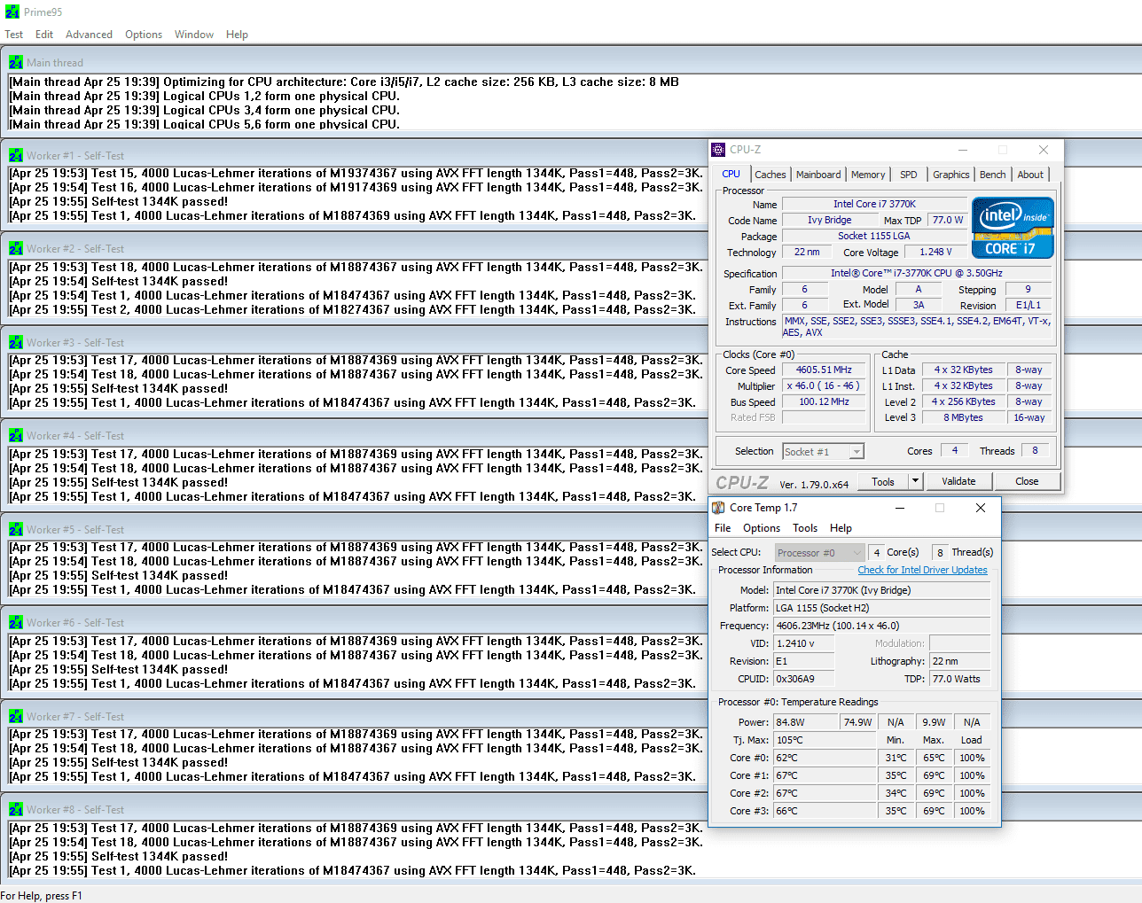Image resolution: width=1142 pixels, height=903 pixels.
Task: Click the Multiplier value x 46.0
Action: tap(824, 386)
